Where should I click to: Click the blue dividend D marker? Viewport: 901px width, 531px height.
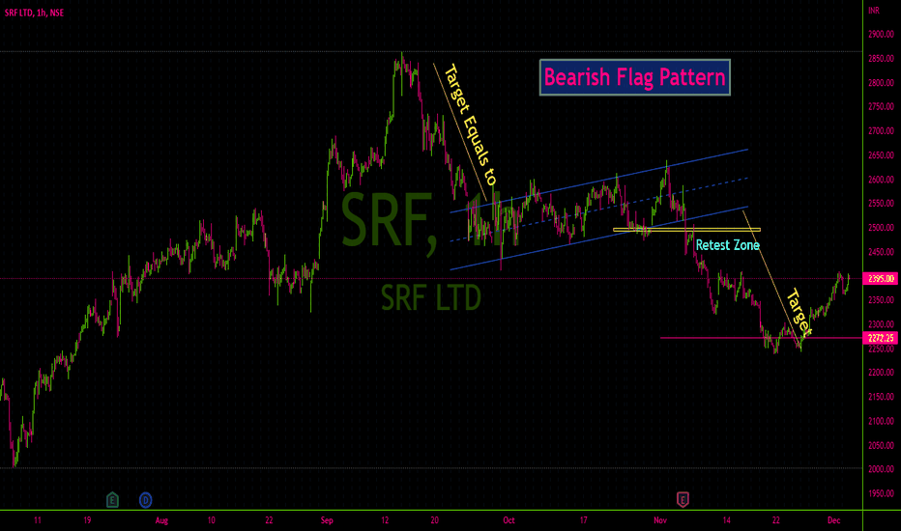click(x=145, y=500)
